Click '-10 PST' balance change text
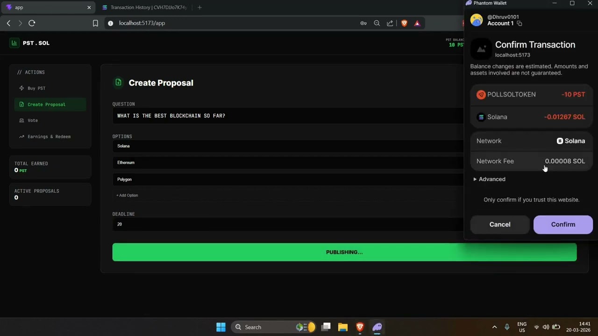Image resolution: width=598 pixels, height=336 pixels. tap(573, 94)
